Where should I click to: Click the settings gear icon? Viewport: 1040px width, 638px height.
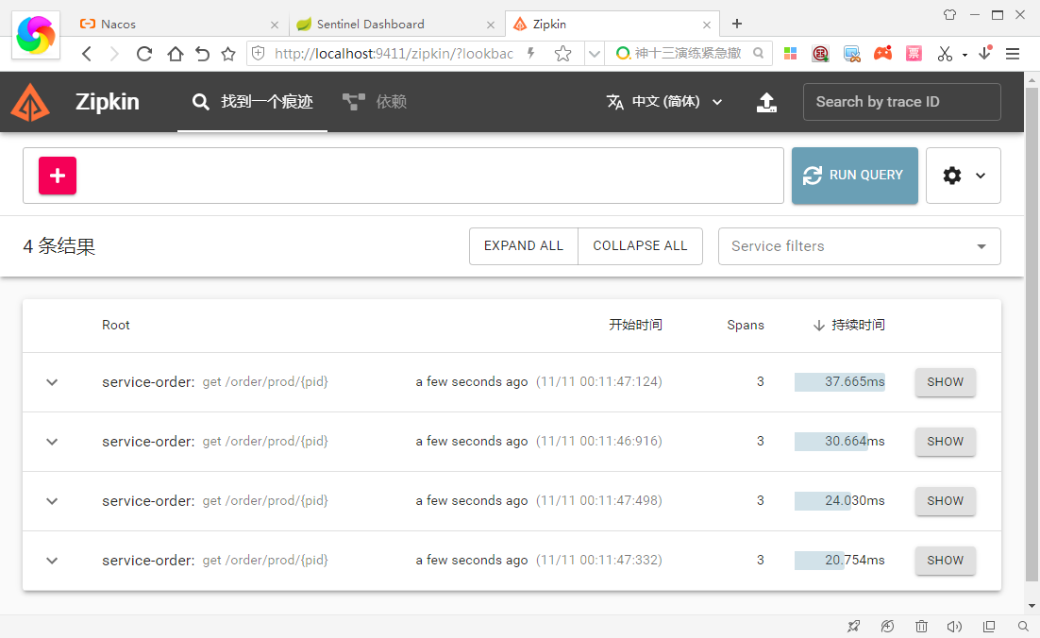pos(952,176)
